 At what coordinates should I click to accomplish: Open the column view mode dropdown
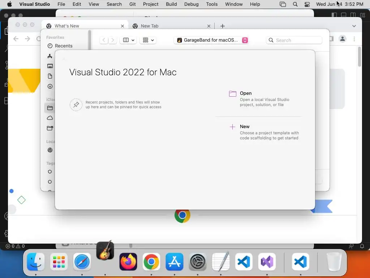click(x=128, y=40)
